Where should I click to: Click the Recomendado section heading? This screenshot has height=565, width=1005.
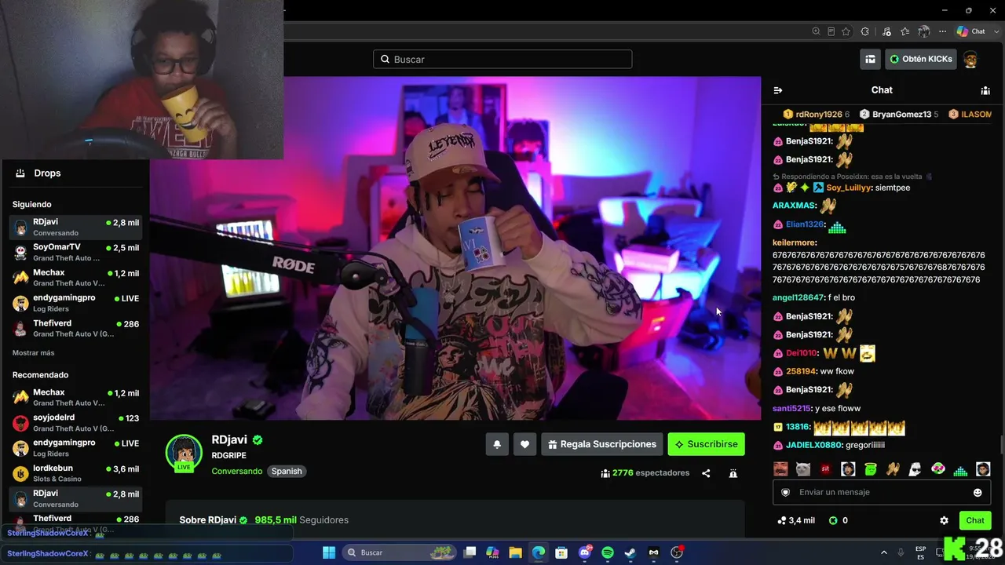click(x=41, y=375)
